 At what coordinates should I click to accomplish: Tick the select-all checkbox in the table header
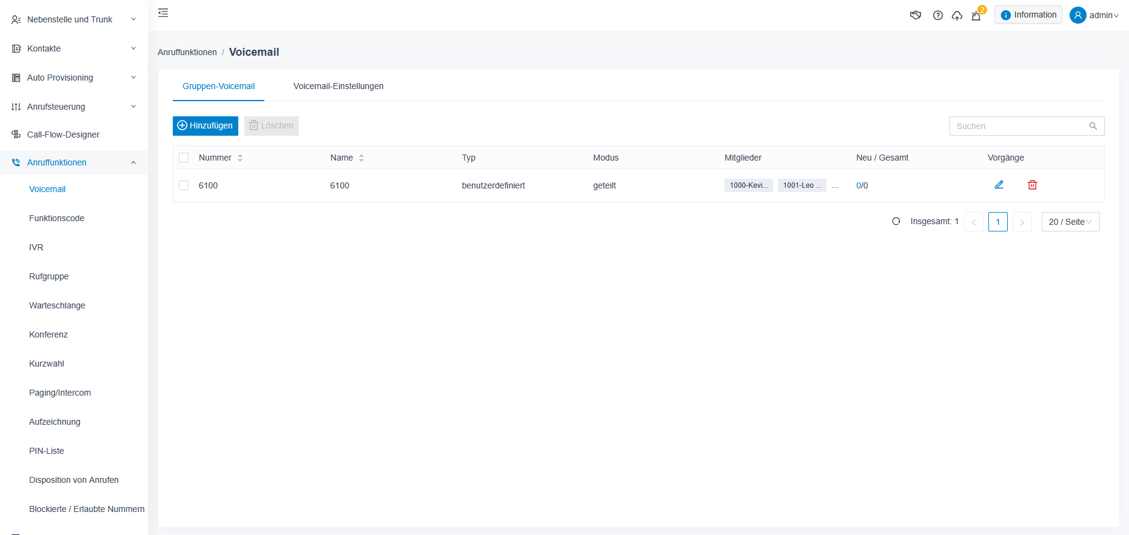(184, 158)
